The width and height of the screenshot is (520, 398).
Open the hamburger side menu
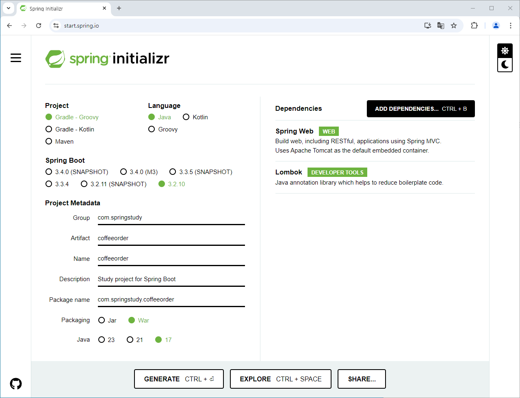pos(16,58)
